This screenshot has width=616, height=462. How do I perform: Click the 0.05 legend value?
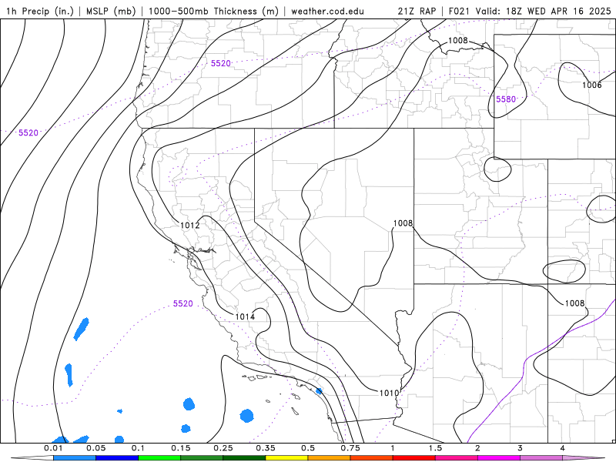[95, 448]
